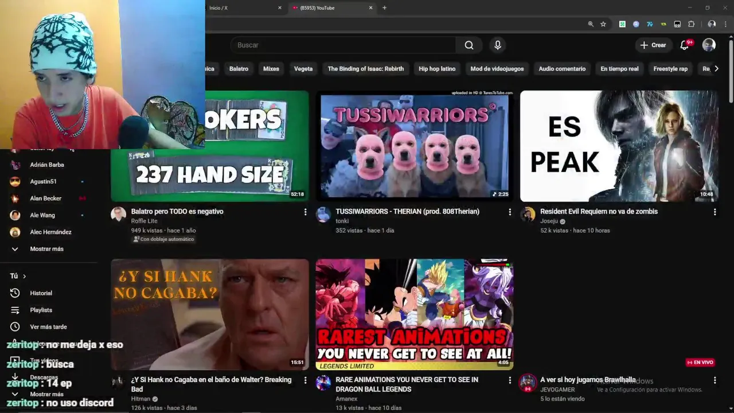
Task: Open options for Hank no Cagaba video
Action: point(305,380)
